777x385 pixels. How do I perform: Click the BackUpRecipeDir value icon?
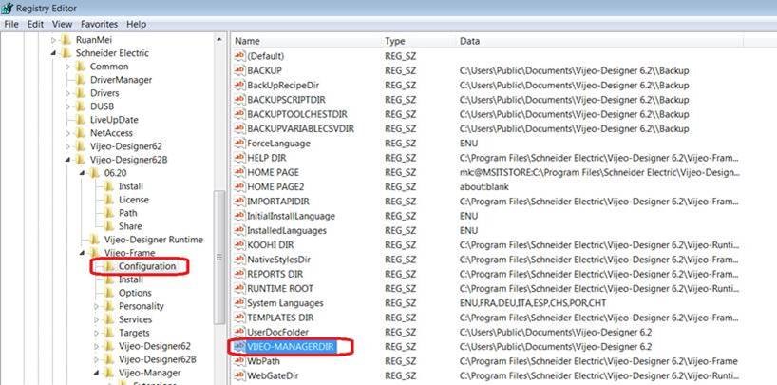click(239, 85)
